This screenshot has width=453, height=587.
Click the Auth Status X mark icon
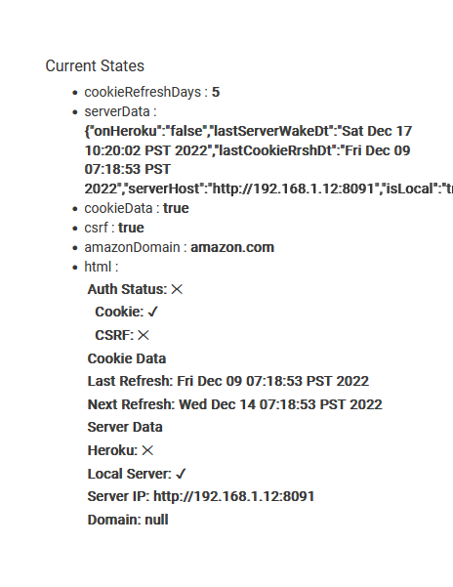tap(177, 289)
